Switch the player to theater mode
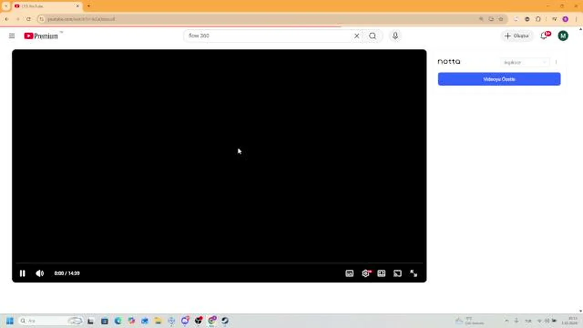 [x=381, y=273]
